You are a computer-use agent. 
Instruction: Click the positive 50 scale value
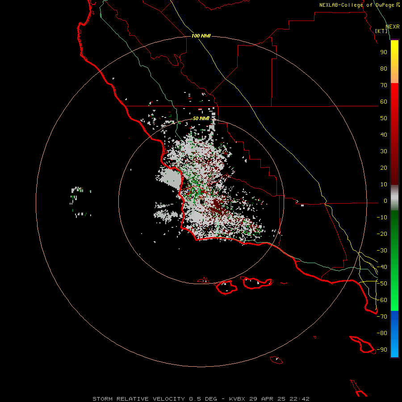click(384, 118)
